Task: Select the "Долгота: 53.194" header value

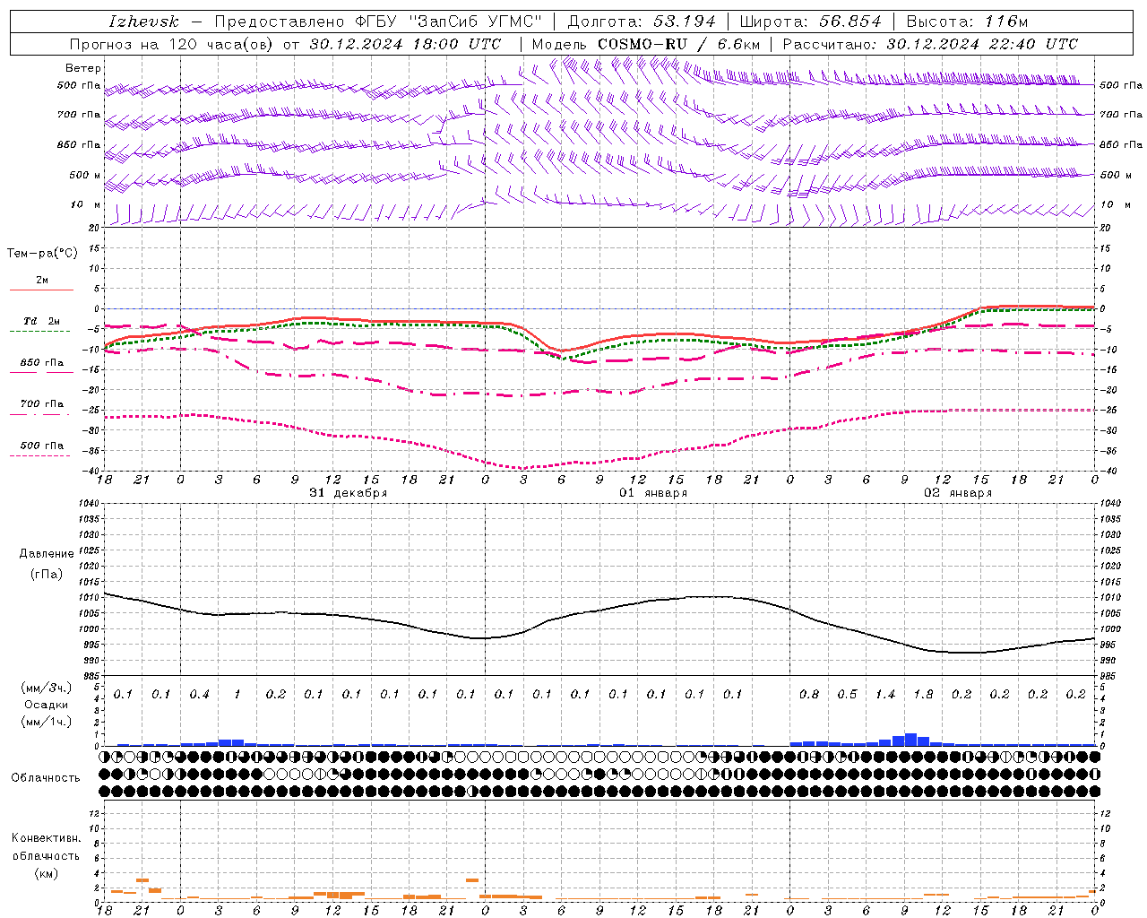Action: [x=642, y=22]
